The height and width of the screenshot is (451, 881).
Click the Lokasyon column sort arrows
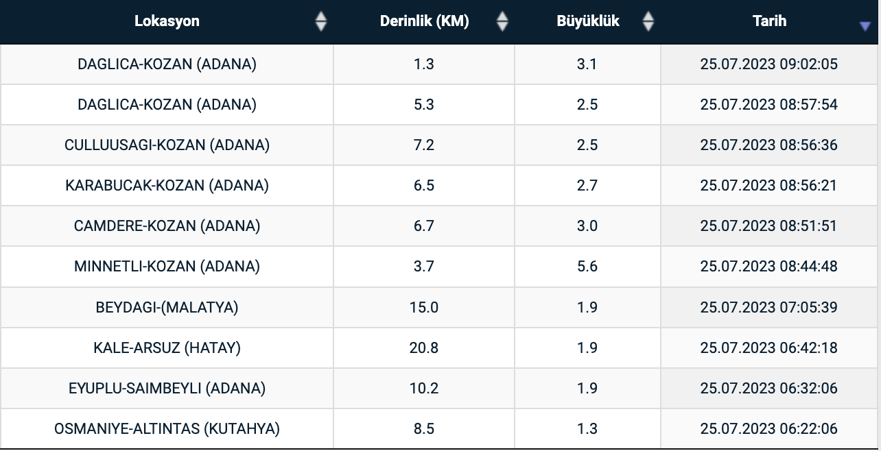point(320,21)
